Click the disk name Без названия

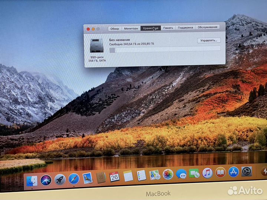pos(119,40)
